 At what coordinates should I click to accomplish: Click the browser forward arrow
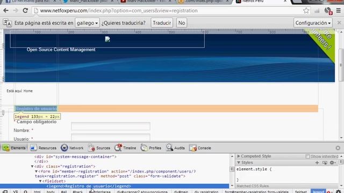[x=16, y=11]
